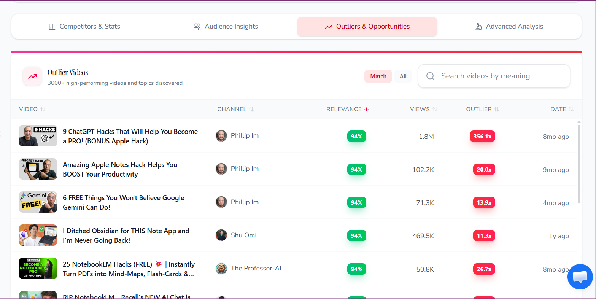Open the Competitors & Stats tab

coord(84,27)
